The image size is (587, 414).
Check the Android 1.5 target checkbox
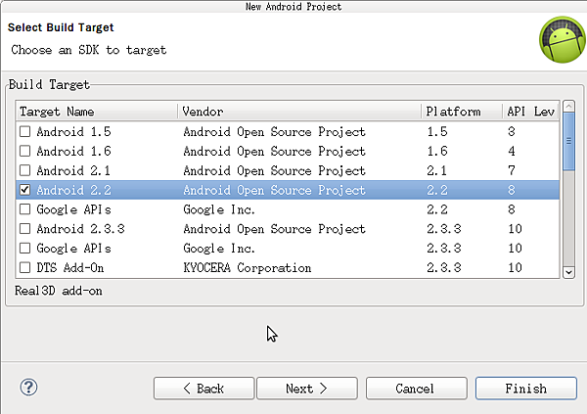[24, 131]
